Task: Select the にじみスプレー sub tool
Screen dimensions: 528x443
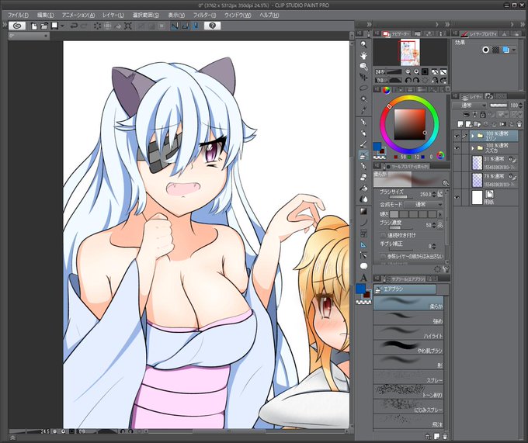Action: [408, 407]
